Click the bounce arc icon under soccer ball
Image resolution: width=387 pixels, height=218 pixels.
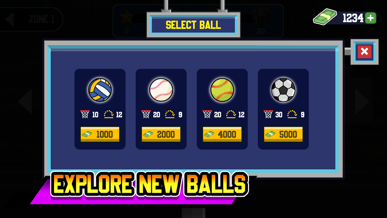292,114
